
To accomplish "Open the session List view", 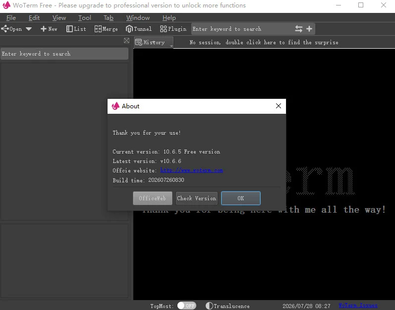I will (76, 29).
